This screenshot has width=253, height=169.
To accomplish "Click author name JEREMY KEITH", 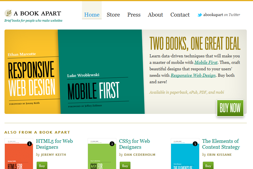I will [54, 155].
